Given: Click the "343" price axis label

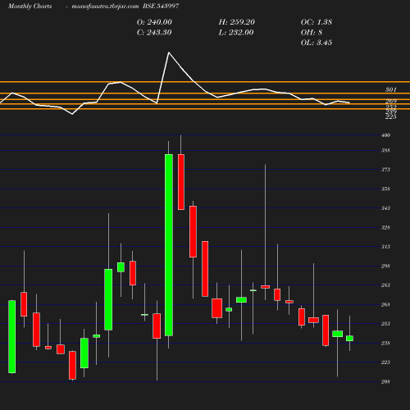Looking at the screenshot, I should (385, 208).
